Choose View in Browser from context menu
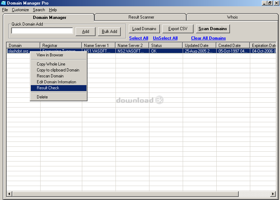This screenshot has height=200, width=280. [58, 55]
